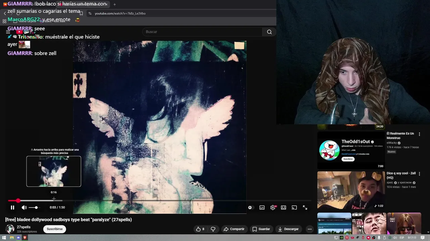Open the apps grid in bookmarks bar
Viewport: 430px width, 241px height.
pos(4,21)
